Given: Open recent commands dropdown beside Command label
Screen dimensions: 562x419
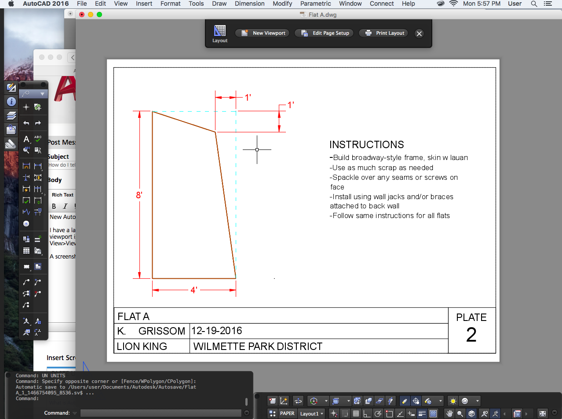Looking at the screenshot, I should tap(75, 413).
